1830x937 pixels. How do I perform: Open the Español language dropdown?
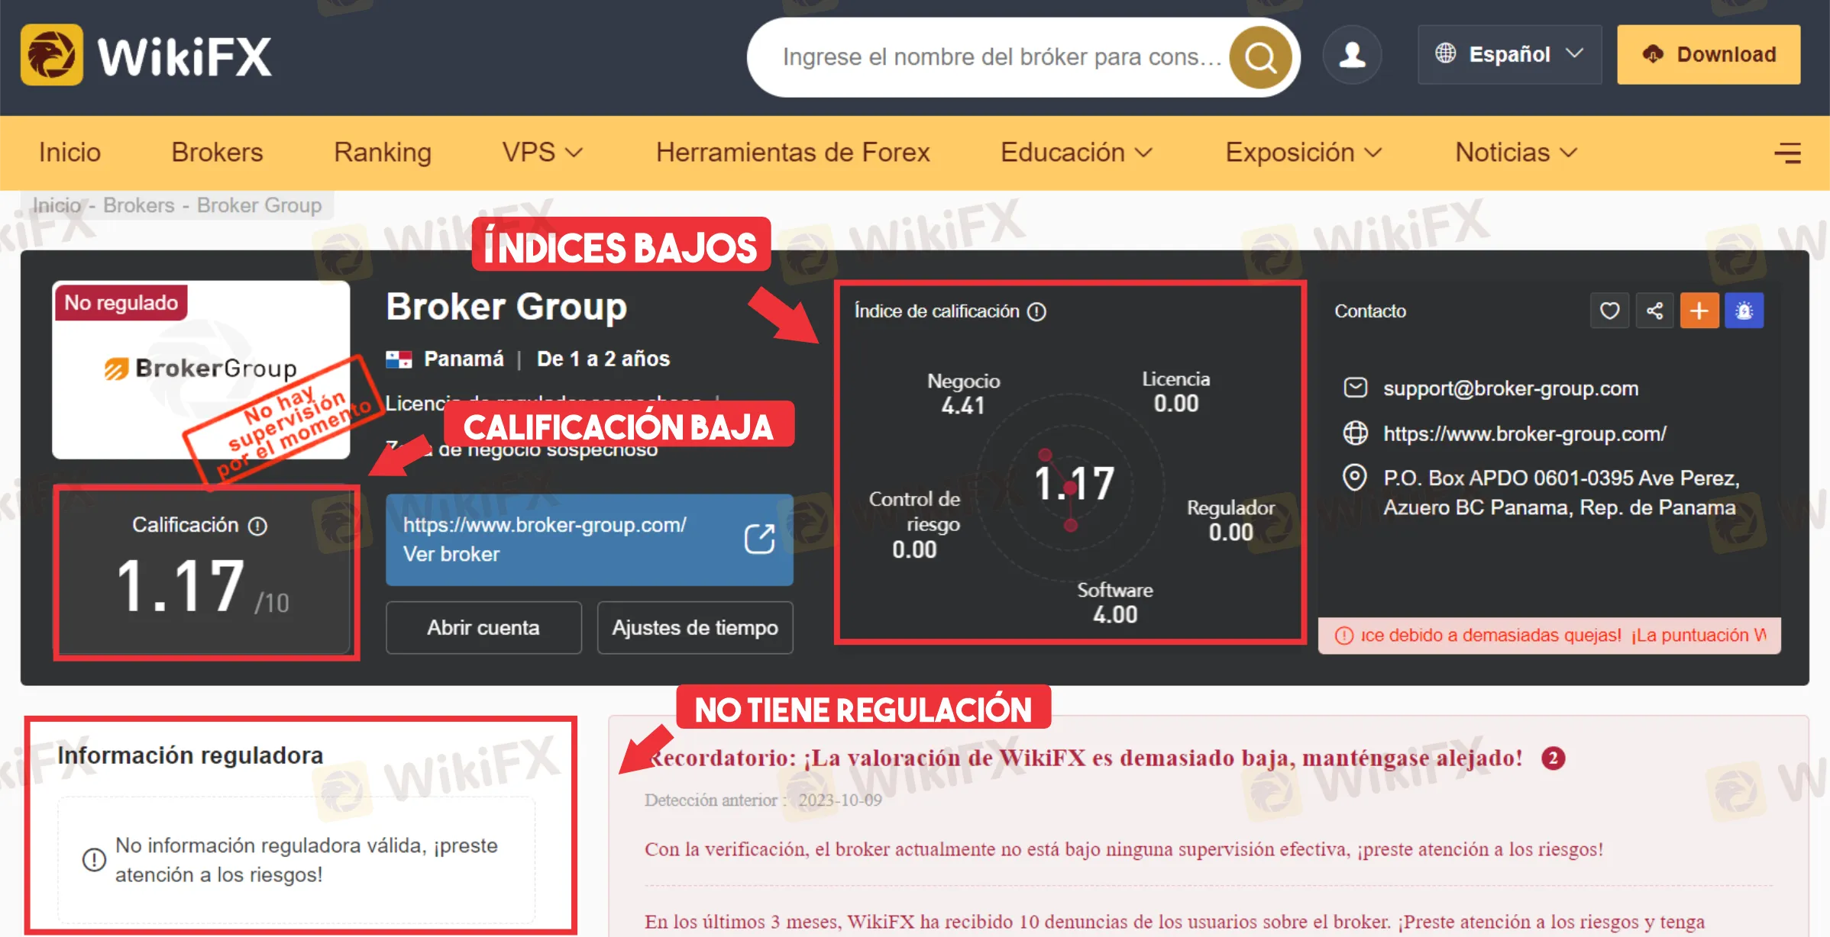pos(1509,55)
